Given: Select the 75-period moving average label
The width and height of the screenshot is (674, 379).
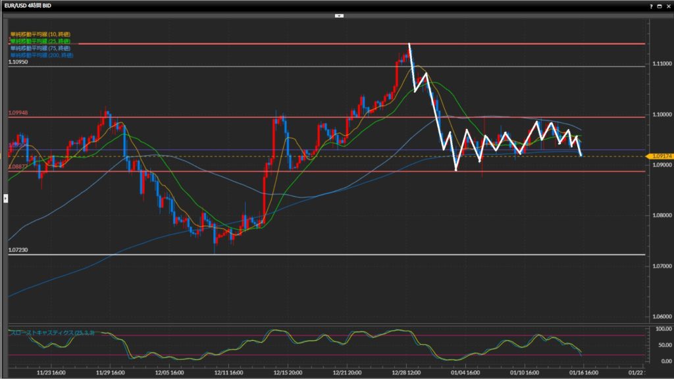Looking at the screenshot, I should (x=41, y=48).
